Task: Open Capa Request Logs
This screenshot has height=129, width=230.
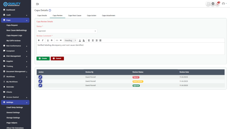Action: (14, 36)
